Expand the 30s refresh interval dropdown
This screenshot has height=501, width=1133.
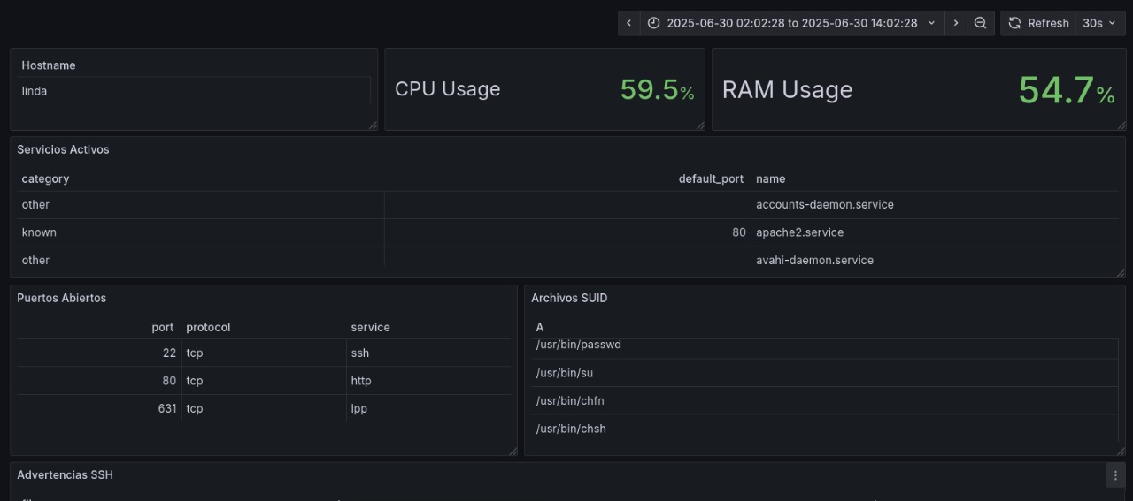(x=1098, y=23)
